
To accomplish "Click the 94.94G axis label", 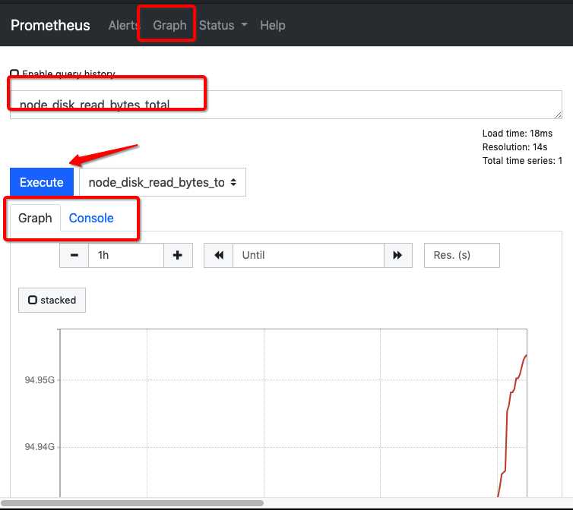I will click(x=40, y=447).
